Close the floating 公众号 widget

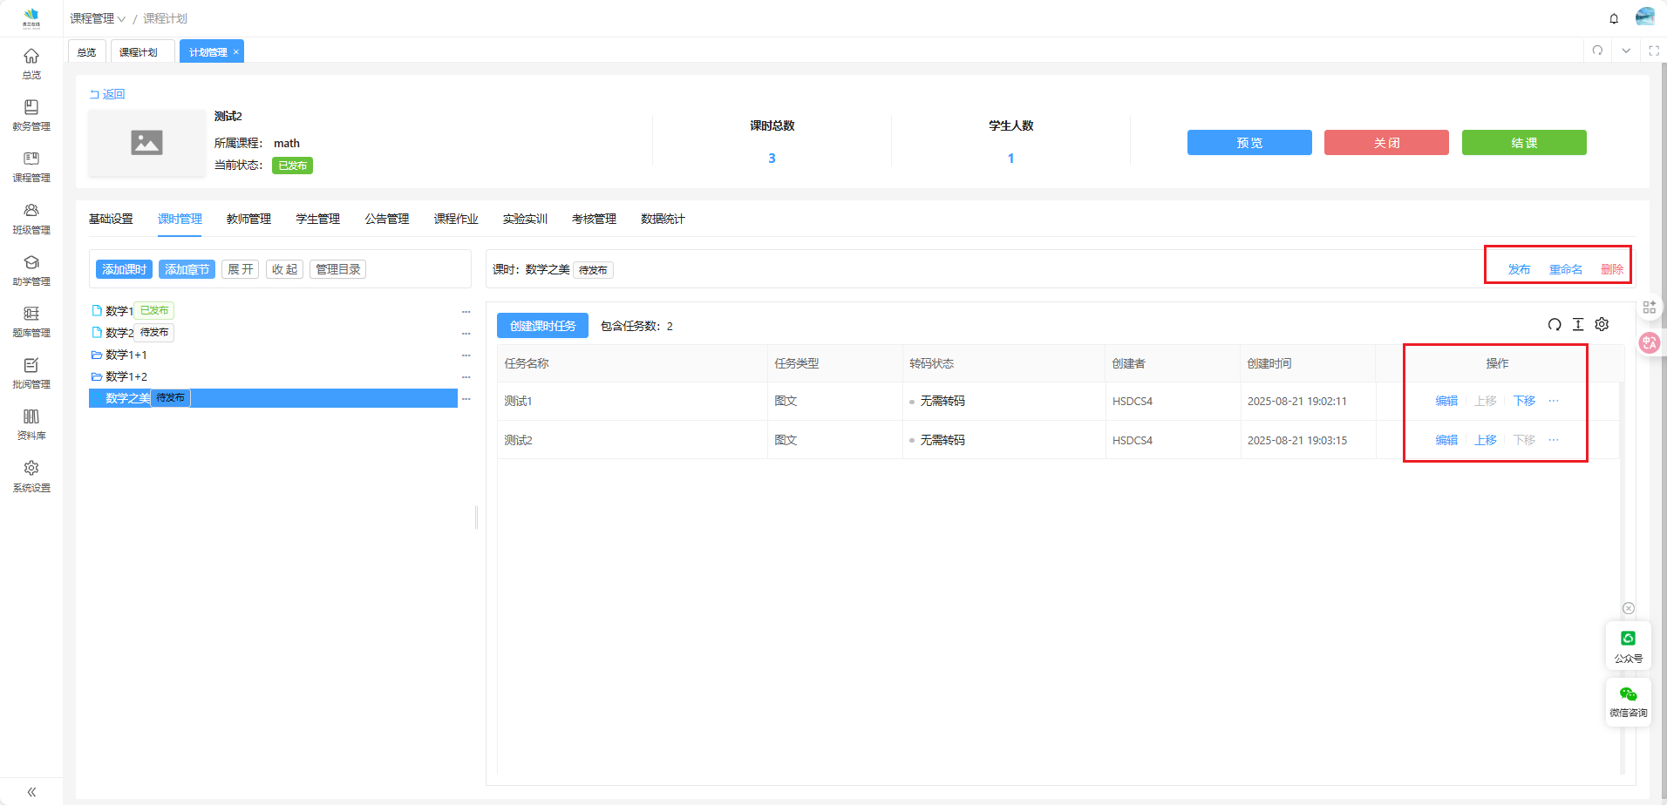point(1628,608)
